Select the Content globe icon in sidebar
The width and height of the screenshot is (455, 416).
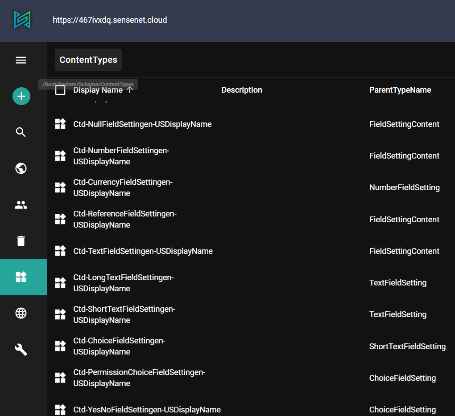(x=21, y=168)
